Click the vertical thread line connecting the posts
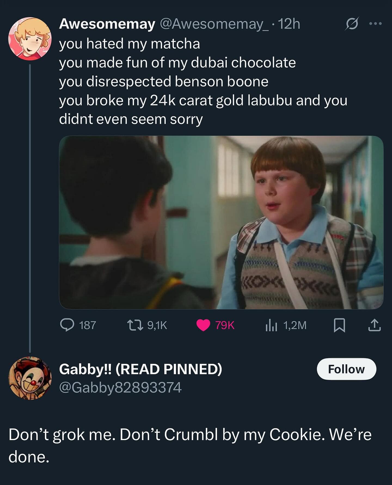The image size is (392, 485). [30, 207]
